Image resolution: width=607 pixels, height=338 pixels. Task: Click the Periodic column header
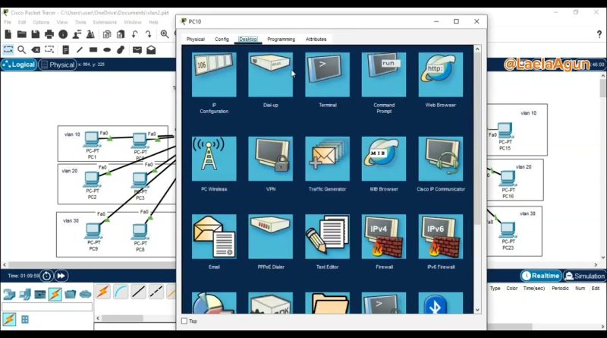[560, 289]
